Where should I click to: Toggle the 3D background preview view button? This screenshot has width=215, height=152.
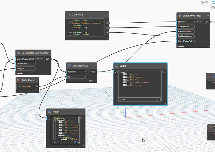pos(205,2)
